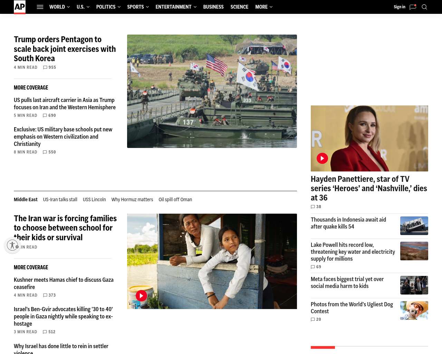Open the military exercise flags photo
Viewport: 442px width, 354px height.
pos(212,91)
